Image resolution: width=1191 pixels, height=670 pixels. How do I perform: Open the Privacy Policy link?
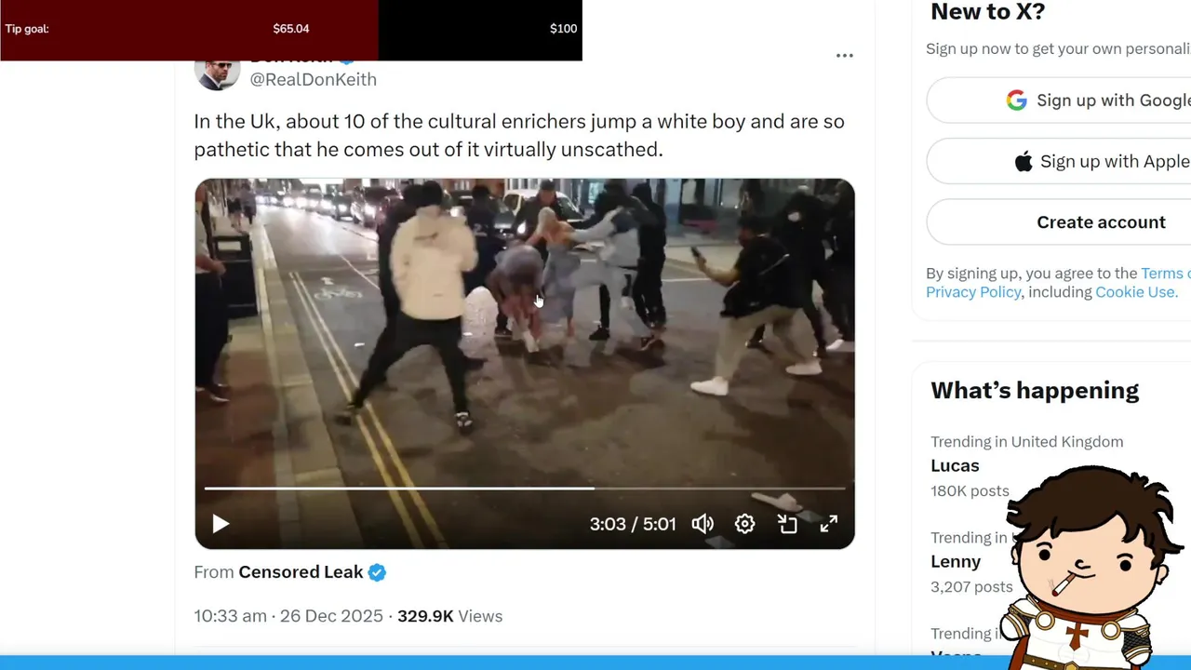coord(973,292)
